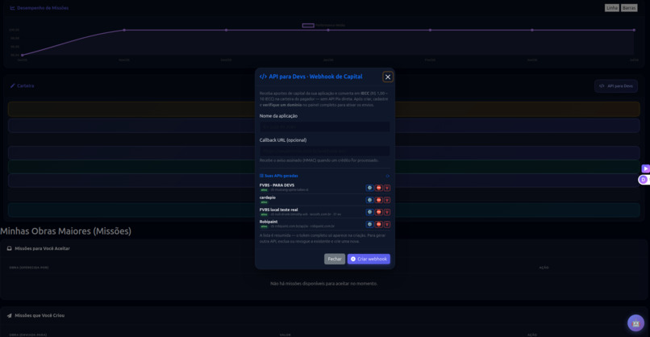Image resolution: width=650 pixels, height=337 pixels.
Task: Revoke the FVBS - PARA DEVS API
Action: coord(378,188)
